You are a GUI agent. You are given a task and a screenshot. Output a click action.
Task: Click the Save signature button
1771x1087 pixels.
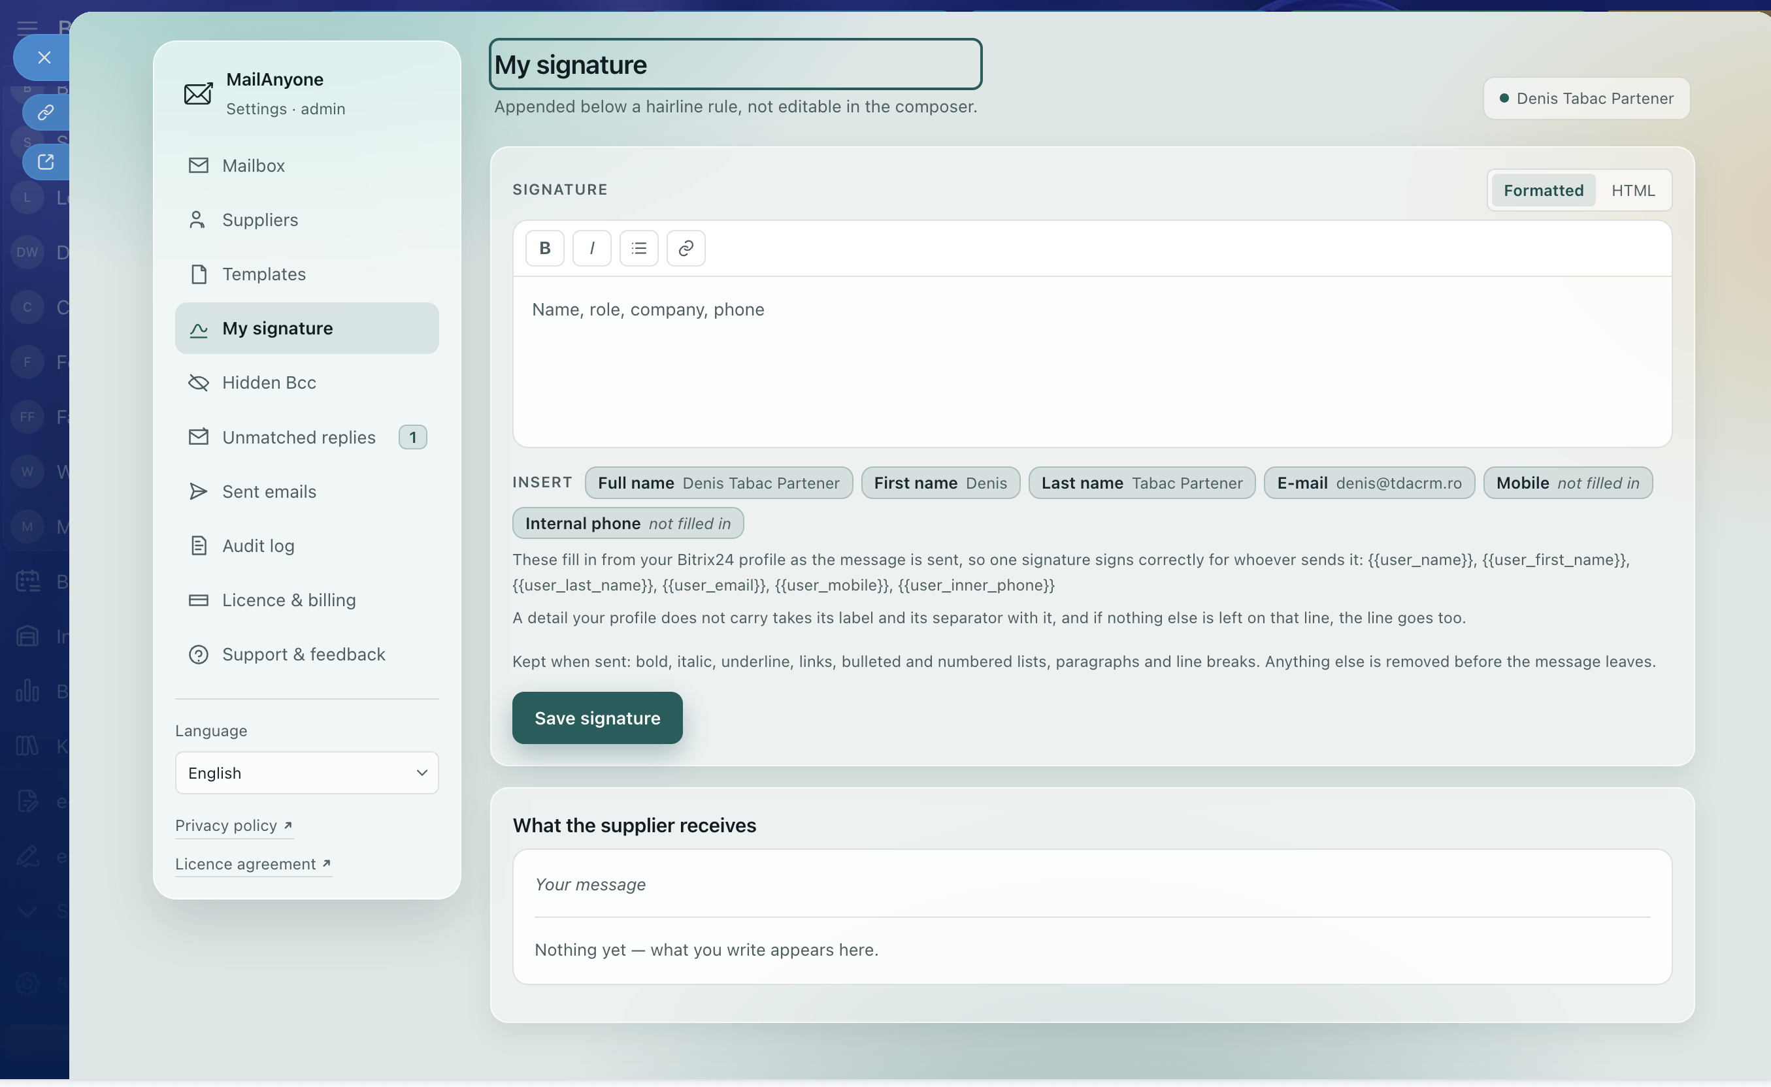[x=597, y=717]
